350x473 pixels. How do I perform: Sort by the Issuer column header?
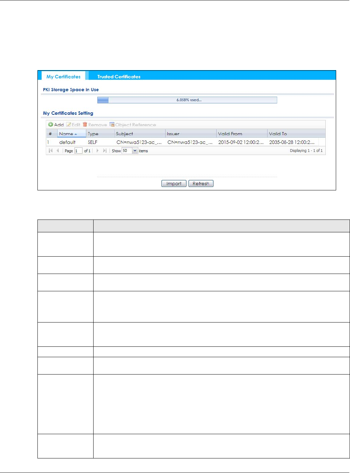coord(191,134)
